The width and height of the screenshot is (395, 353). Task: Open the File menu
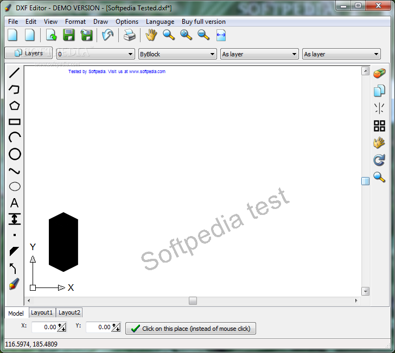coord(13,22)
